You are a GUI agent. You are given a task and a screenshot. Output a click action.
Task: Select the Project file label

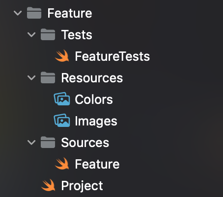pyautogui.click(x=82, y=186)
